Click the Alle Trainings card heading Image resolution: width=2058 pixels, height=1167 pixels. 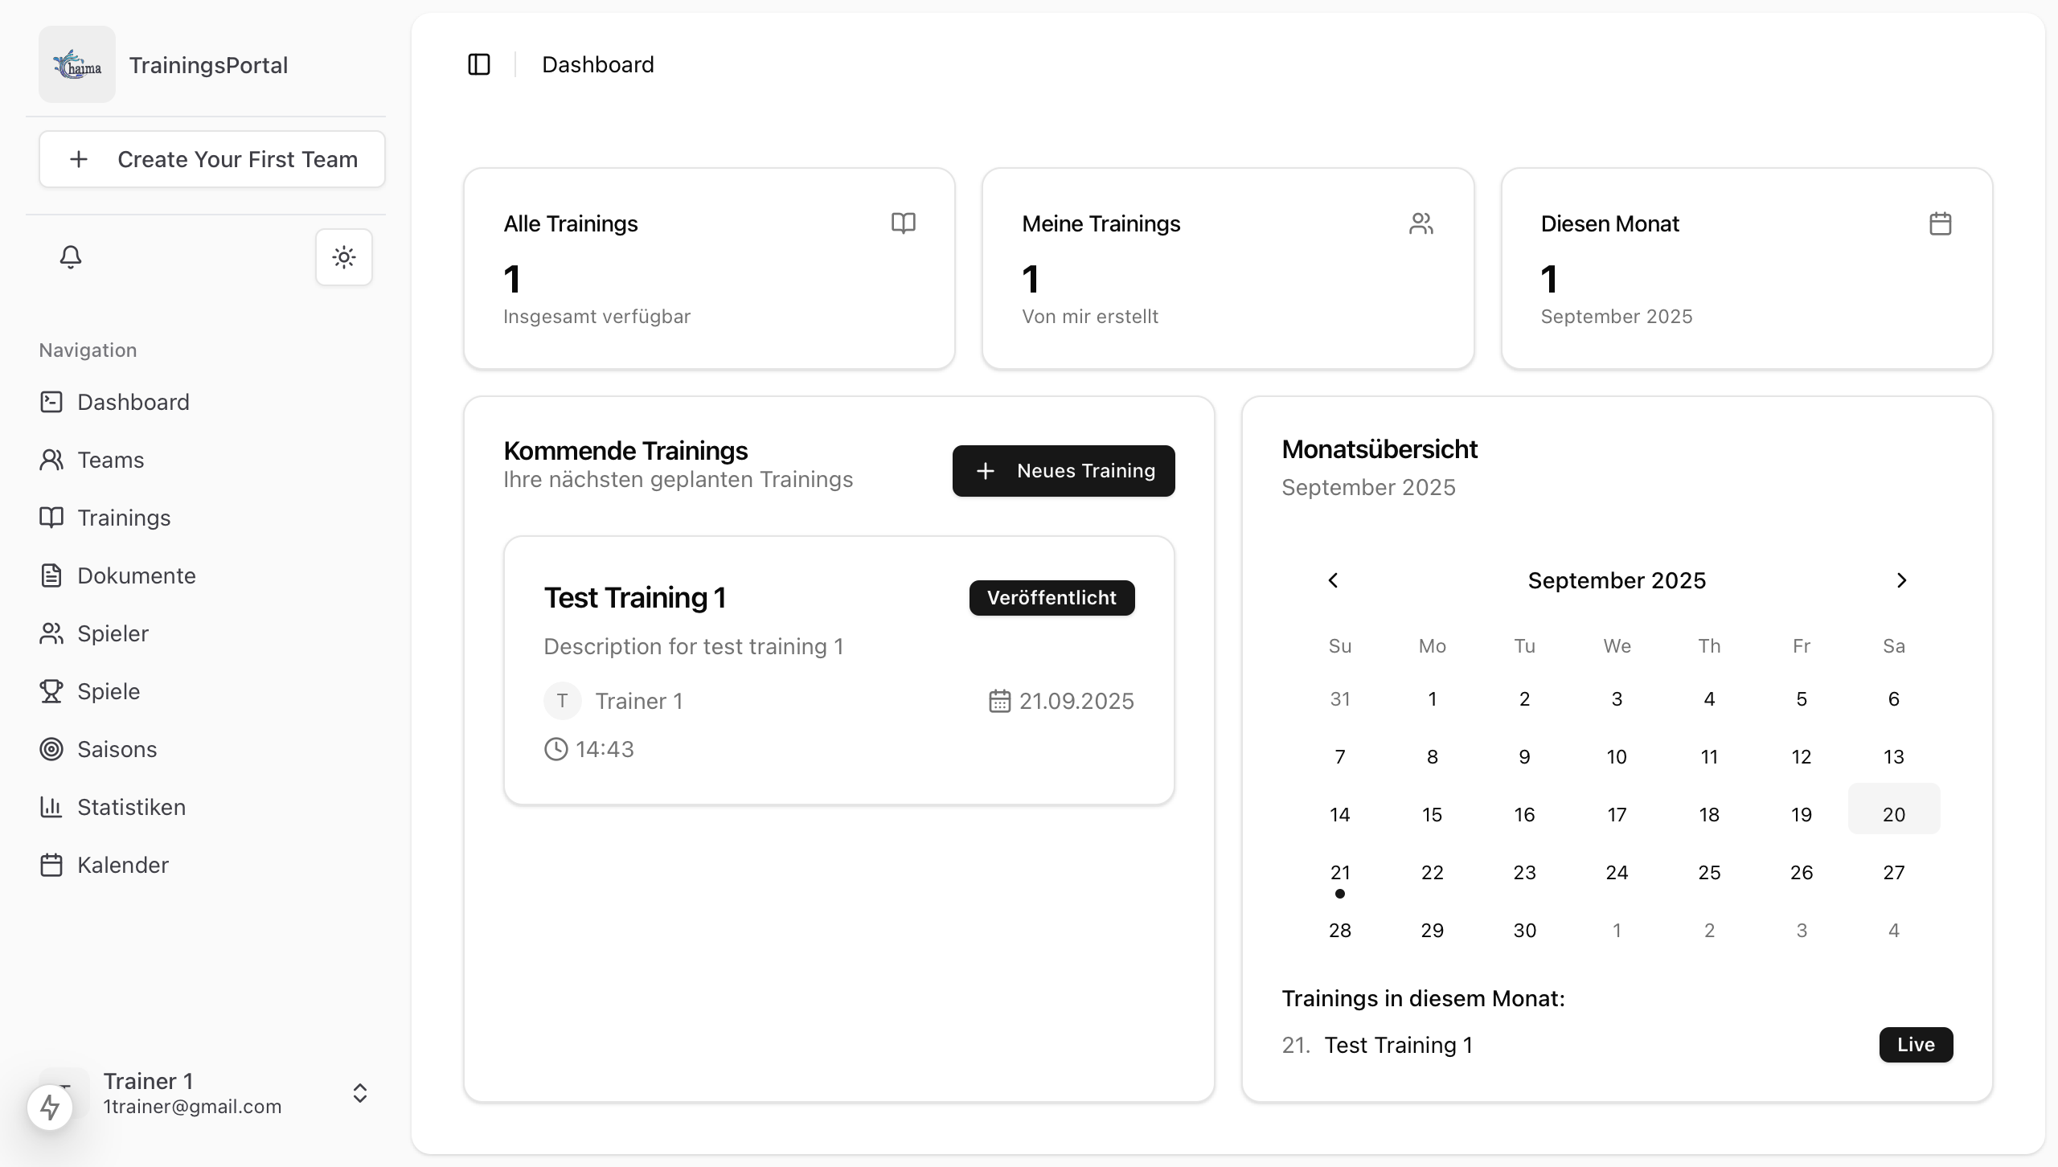571,223
